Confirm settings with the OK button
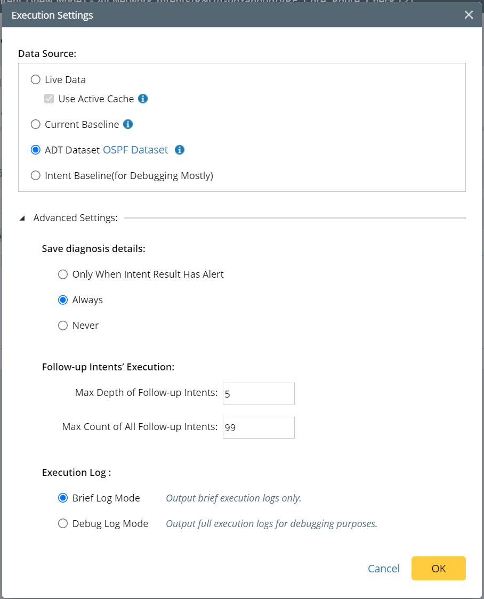The width and height of the screenshot is (484, 599). tap(438, 569)
